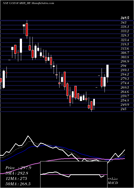Click the 264.6 price axis label
Viewport: 134px width, 188px height.
click(125, 92)
